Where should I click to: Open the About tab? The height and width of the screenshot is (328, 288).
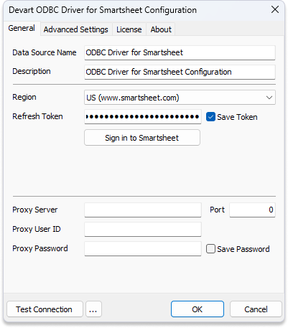tap(161, 29)
